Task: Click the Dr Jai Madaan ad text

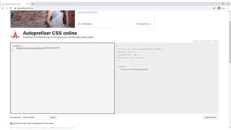Action: tap(85, 24)
